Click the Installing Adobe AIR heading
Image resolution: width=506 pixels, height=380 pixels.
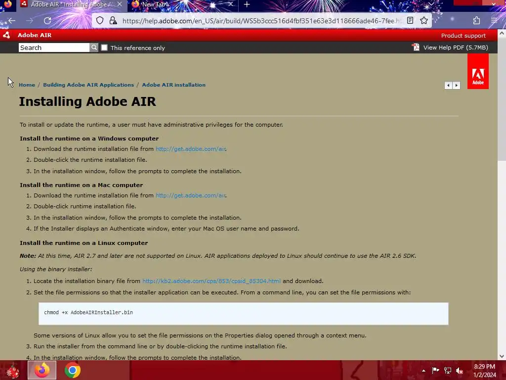point(87,101)
